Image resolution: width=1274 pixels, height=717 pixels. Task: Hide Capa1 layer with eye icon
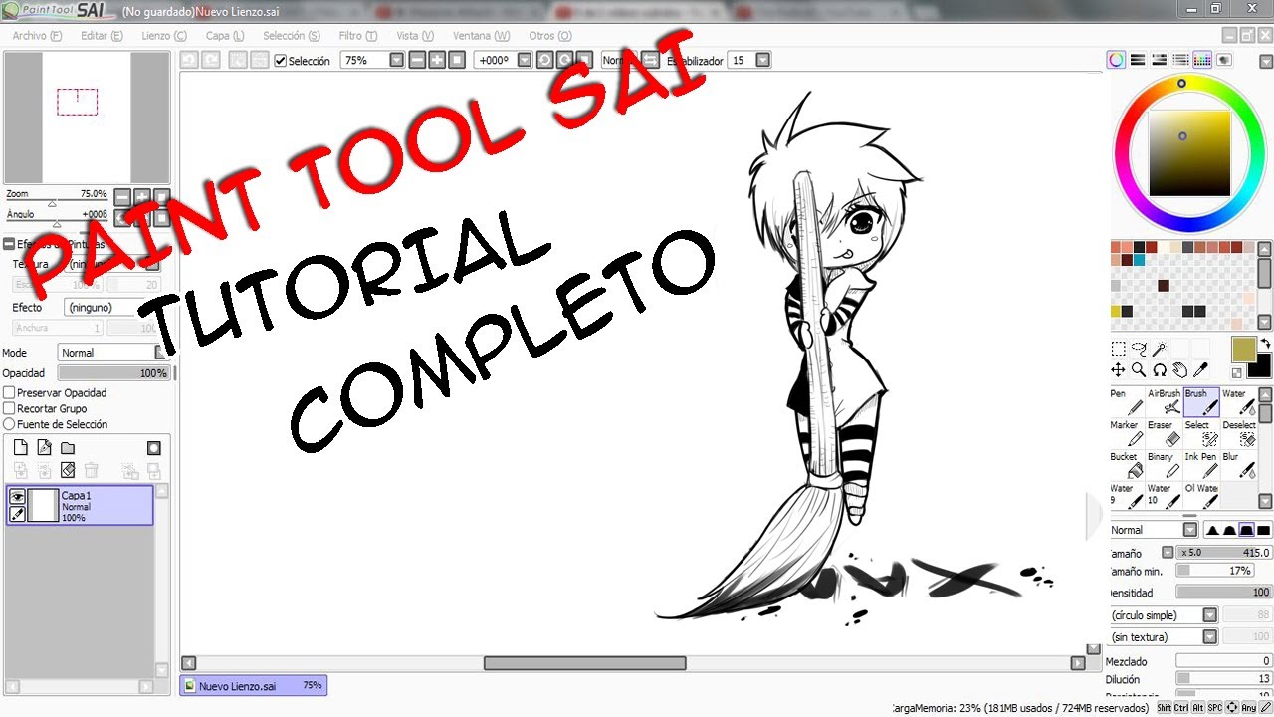tap(18, 496)
